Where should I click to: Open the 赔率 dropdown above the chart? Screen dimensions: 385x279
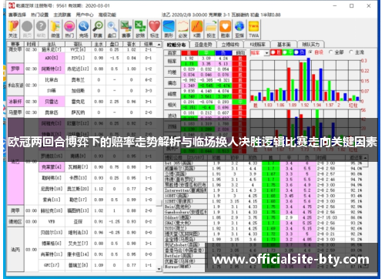pyautogui.click(x=259, y=52)
